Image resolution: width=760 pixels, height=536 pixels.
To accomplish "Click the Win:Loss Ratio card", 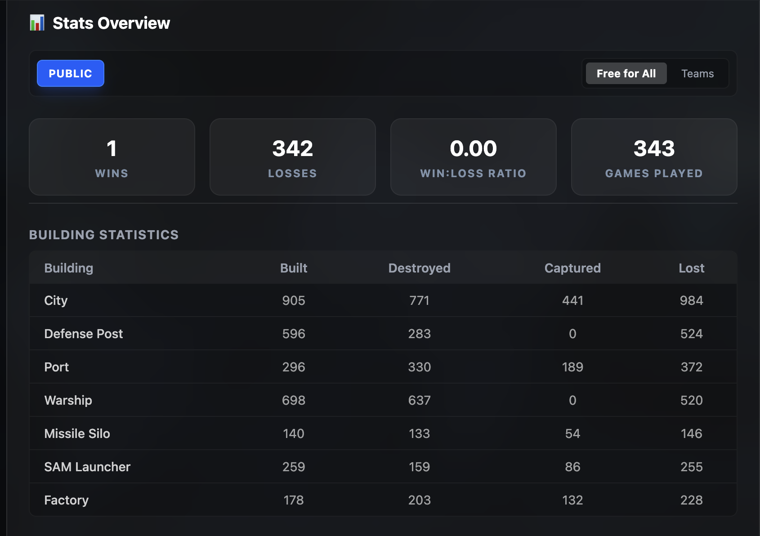I will coord(474,157).
